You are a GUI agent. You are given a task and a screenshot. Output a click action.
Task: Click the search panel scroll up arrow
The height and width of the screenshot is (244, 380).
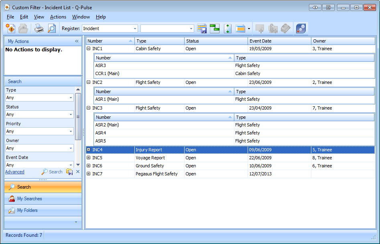tap(78, 89)
